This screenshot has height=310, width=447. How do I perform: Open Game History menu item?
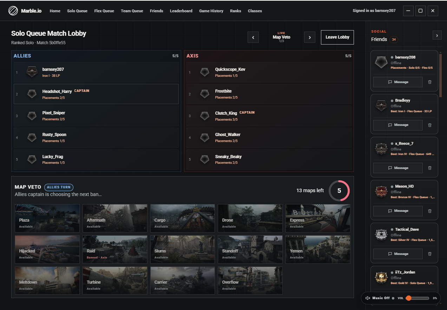point(211,11)
